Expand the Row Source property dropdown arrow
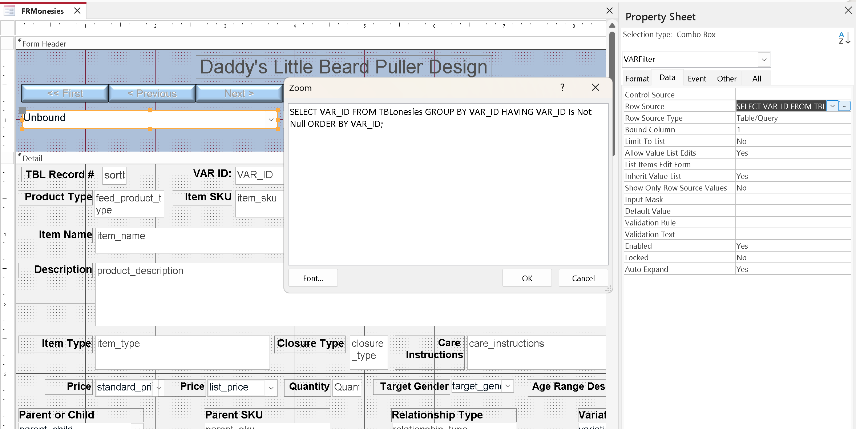This screenshot has width=856, height=429. click(832, 106)
